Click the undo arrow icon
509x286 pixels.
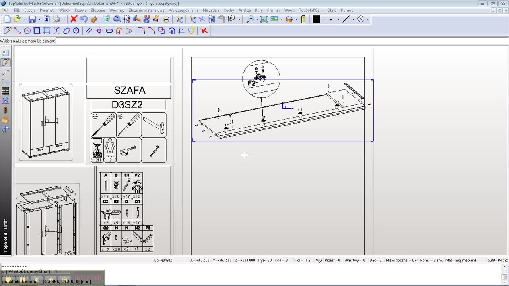(x=84, y=19)
